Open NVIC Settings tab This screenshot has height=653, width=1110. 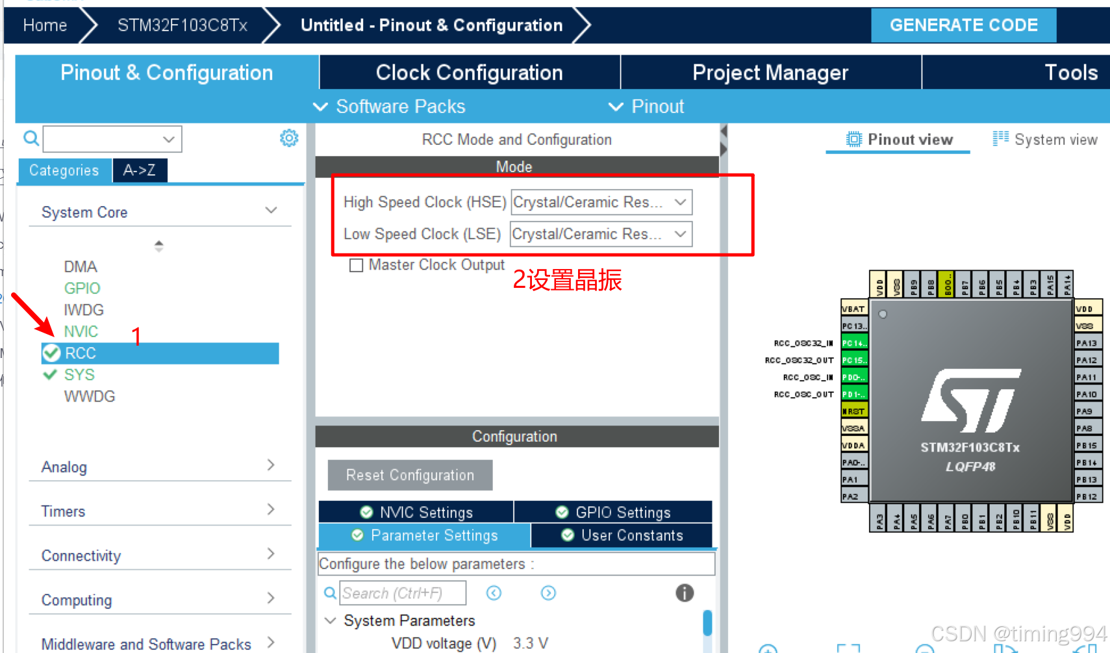416,512
